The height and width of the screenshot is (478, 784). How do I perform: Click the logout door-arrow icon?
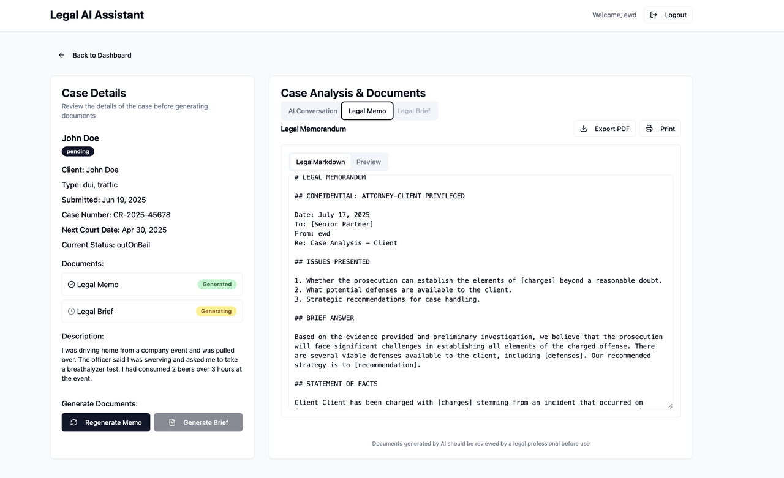[654, 15]
